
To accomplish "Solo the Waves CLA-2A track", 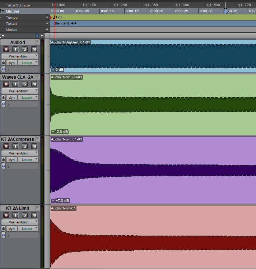I will (25, 84).
